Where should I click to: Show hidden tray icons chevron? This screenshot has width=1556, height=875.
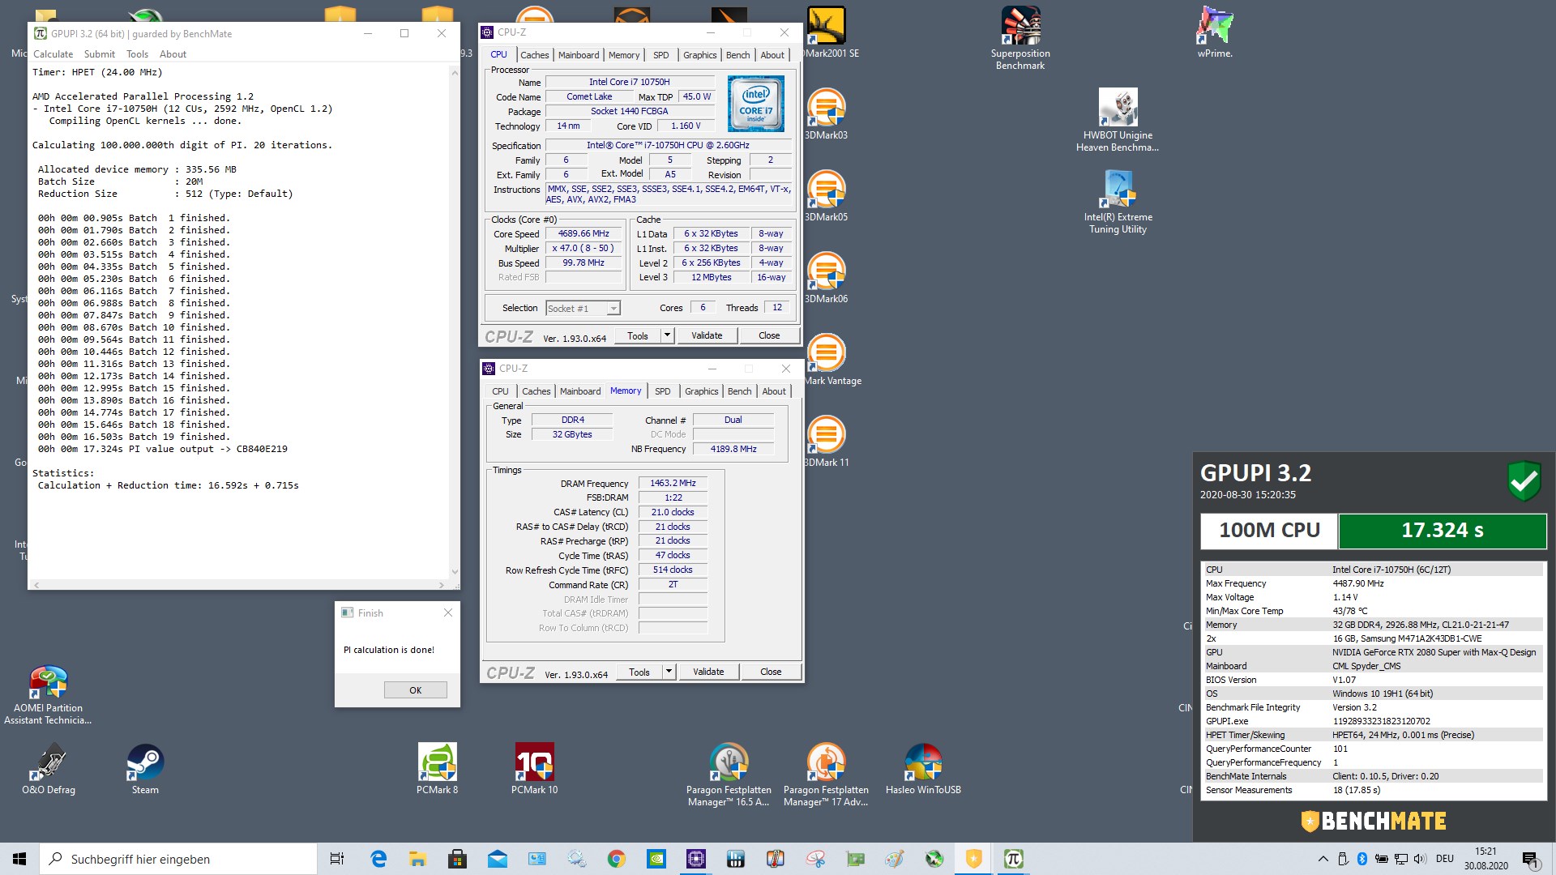point(1323,859)
